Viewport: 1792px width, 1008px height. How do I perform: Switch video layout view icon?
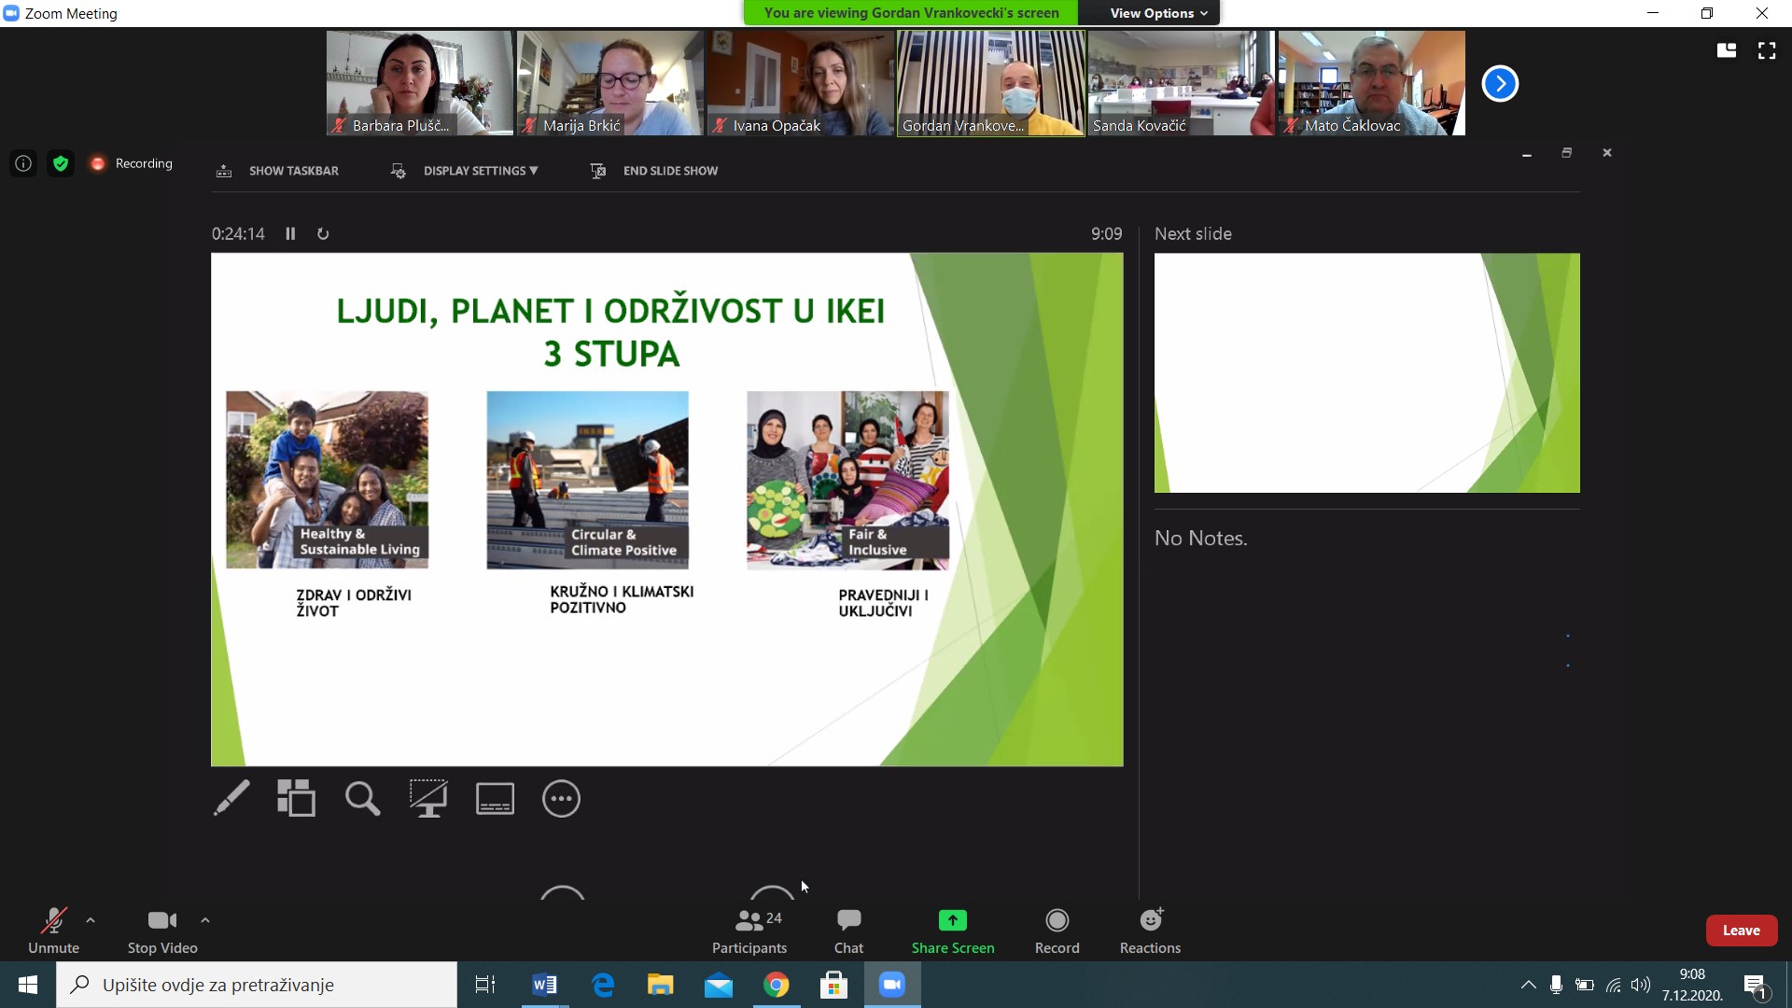coord(1727,50)
